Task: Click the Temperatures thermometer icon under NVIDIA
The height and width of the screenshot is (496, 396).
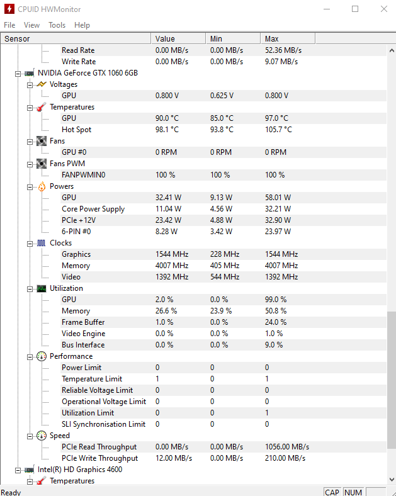Action: [42, 107]
